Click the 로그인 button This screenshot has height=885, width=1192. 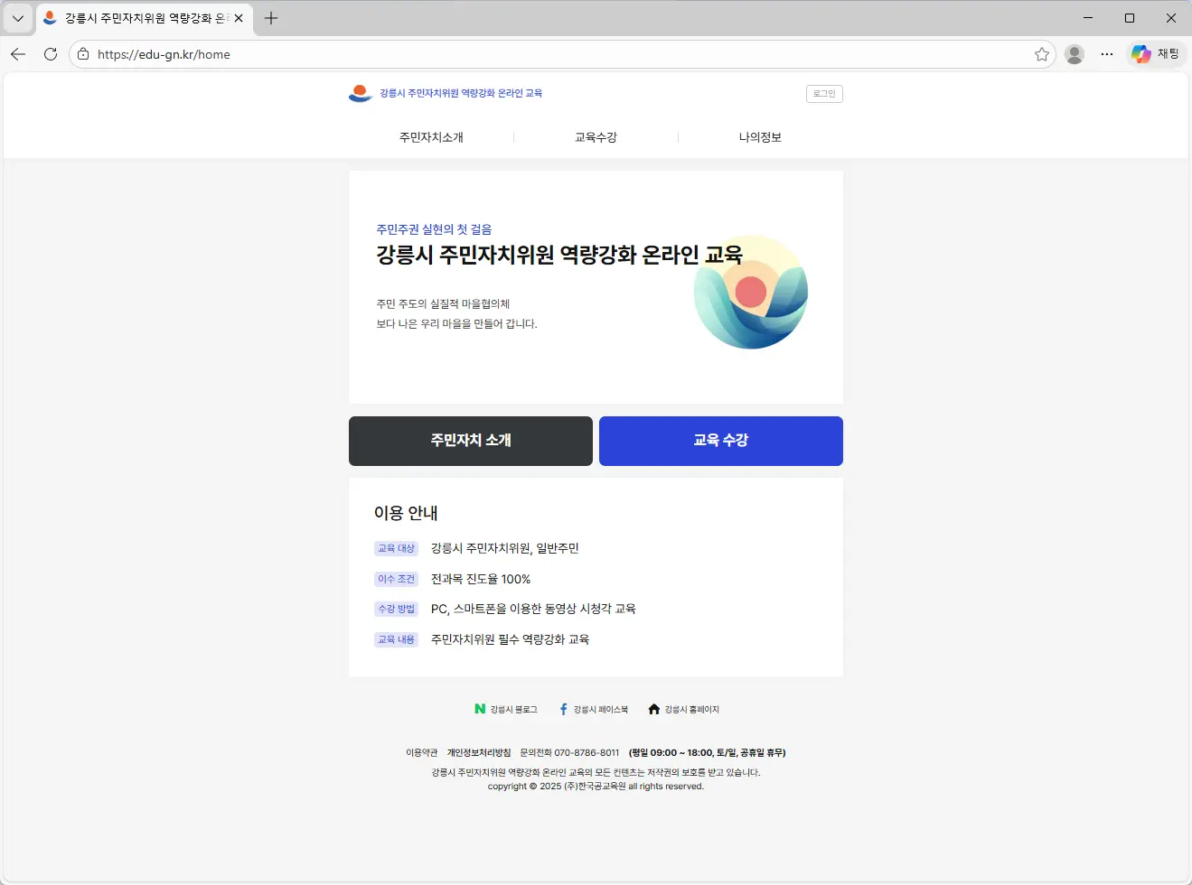point(823,93)
